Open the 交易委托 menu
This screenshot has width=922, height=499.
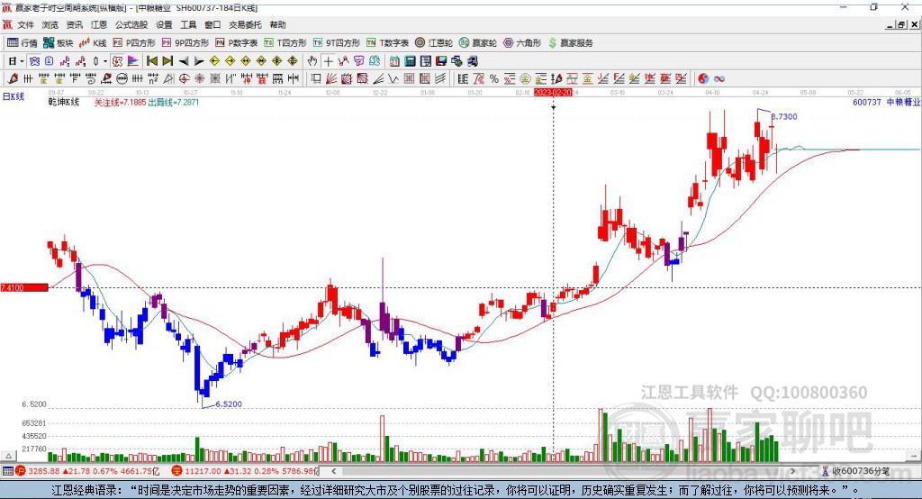click(245, 24)
